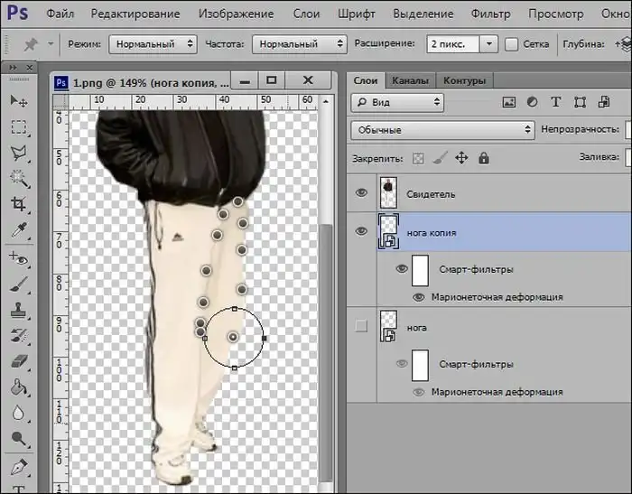Pick the Paint Bucket tool
This screenshot has height=494, width=632.
point(18,388)
